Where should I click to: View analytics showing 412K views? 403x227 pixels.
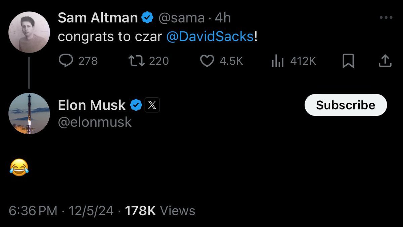278,61
